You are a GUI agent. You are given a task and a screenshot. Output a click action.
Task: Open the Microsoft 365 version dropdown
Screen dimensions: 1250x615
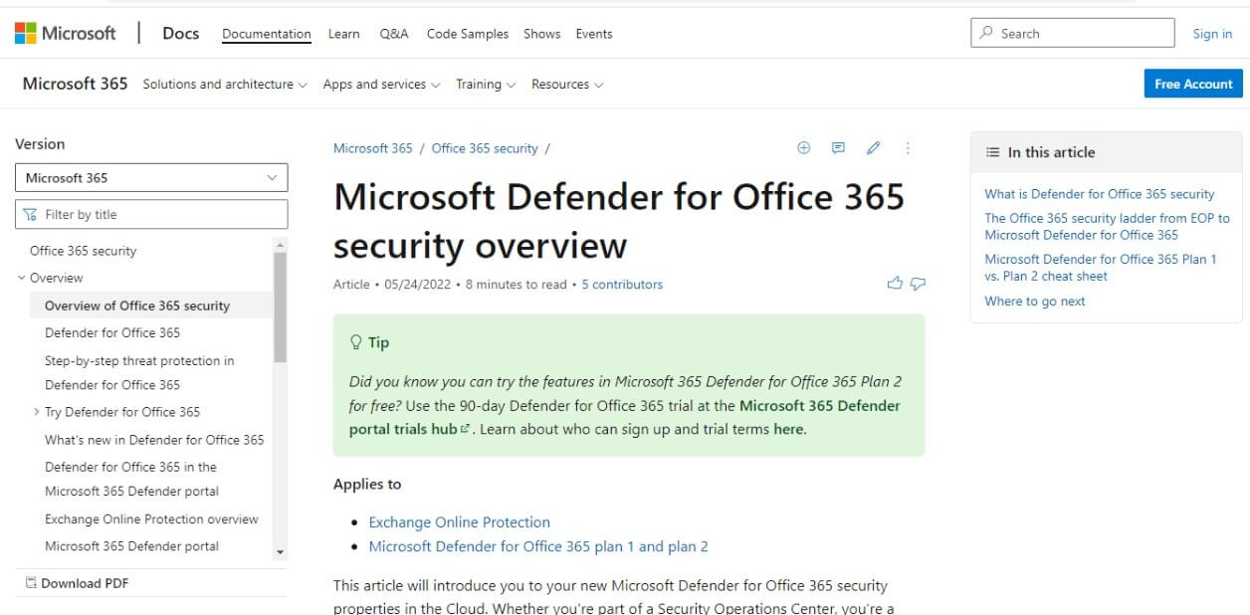click(x=151, y=178)
